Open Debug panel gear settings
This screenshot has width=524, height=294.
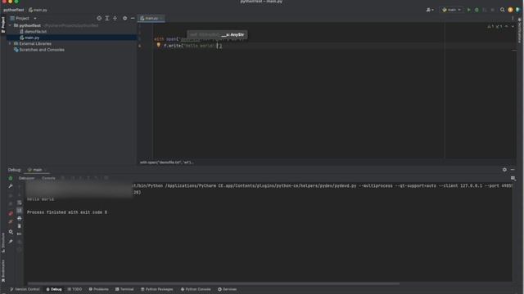504,170
